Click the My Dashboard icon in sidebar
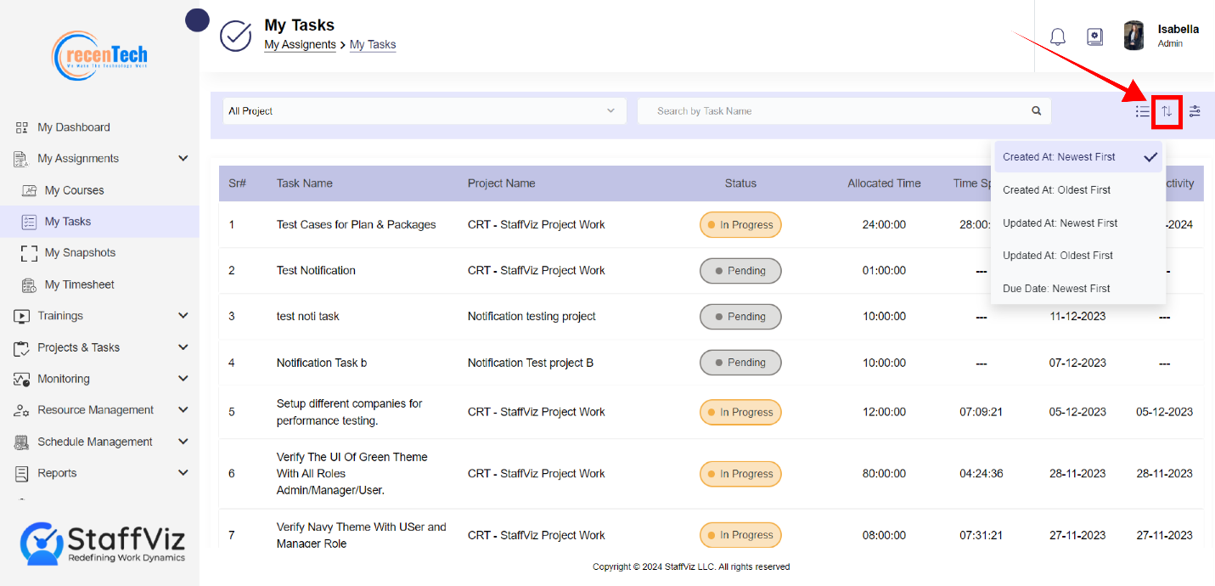The height and width of the screenshot is (586, 1215). tap(22, 127)
